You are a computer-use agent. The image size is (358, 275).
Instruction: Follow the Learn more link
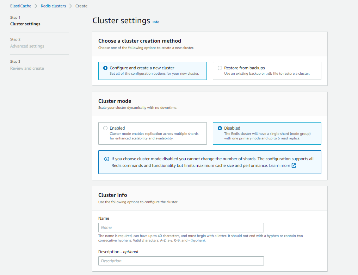[279, 165]
